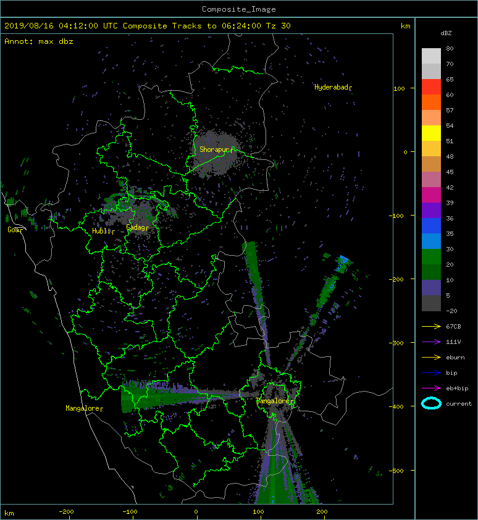The height and width of the screenshot is (520, 478).
Task: Click the km unit label at top right
Action: tap(405, 26)
